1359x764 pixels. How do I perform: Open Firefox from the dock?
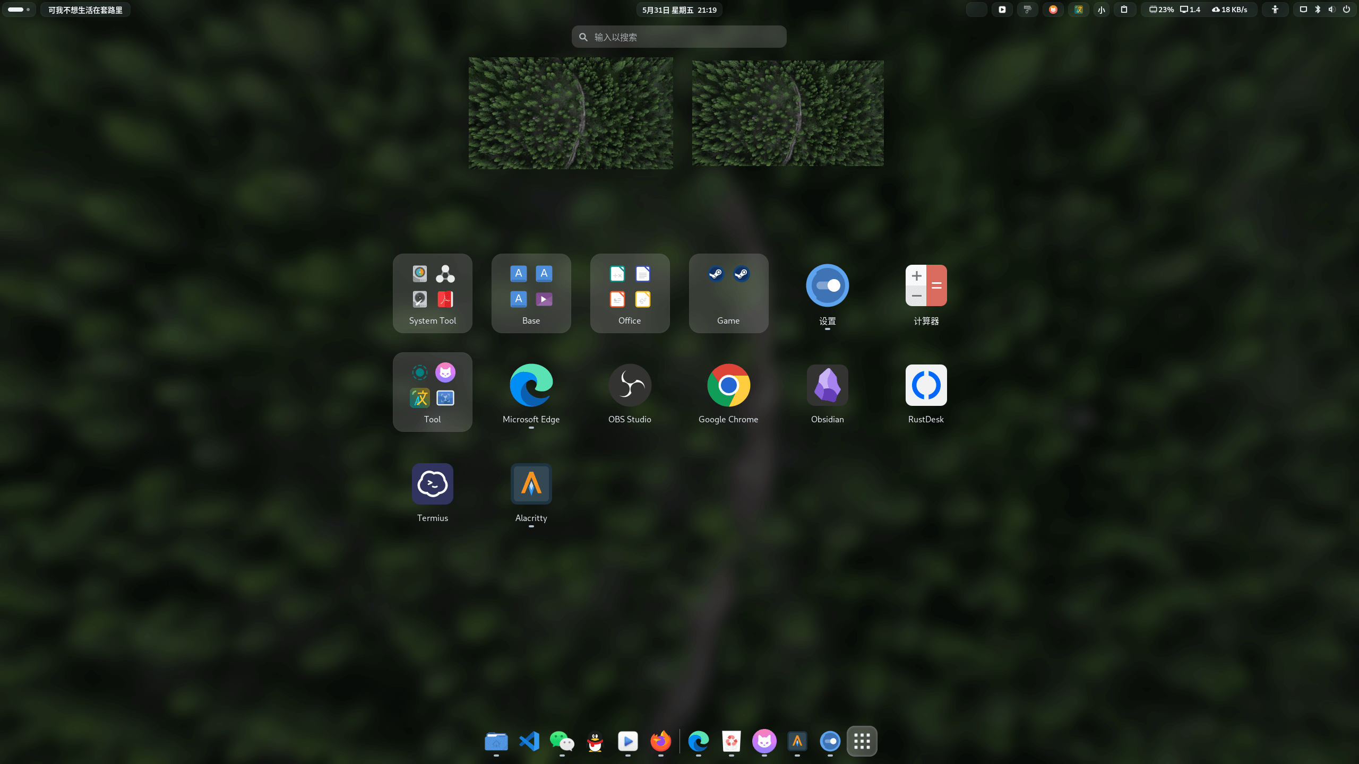(x=661, y=741)
